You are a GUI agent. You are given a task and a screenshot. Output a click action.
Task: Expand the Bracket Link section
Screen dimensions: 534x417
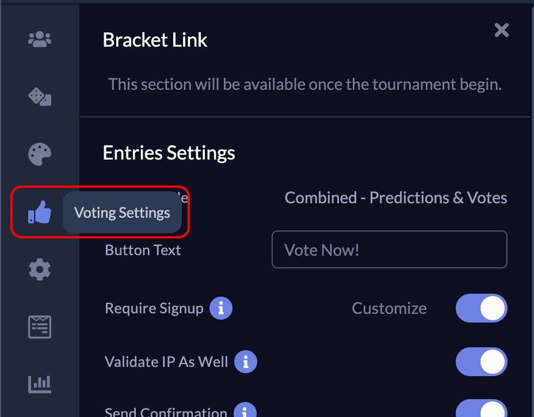click(x=154, y=40)
